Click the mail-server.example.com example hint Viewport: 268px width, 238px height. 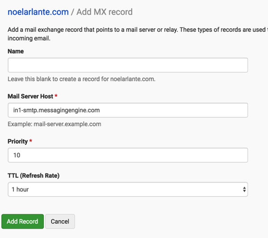54,124
